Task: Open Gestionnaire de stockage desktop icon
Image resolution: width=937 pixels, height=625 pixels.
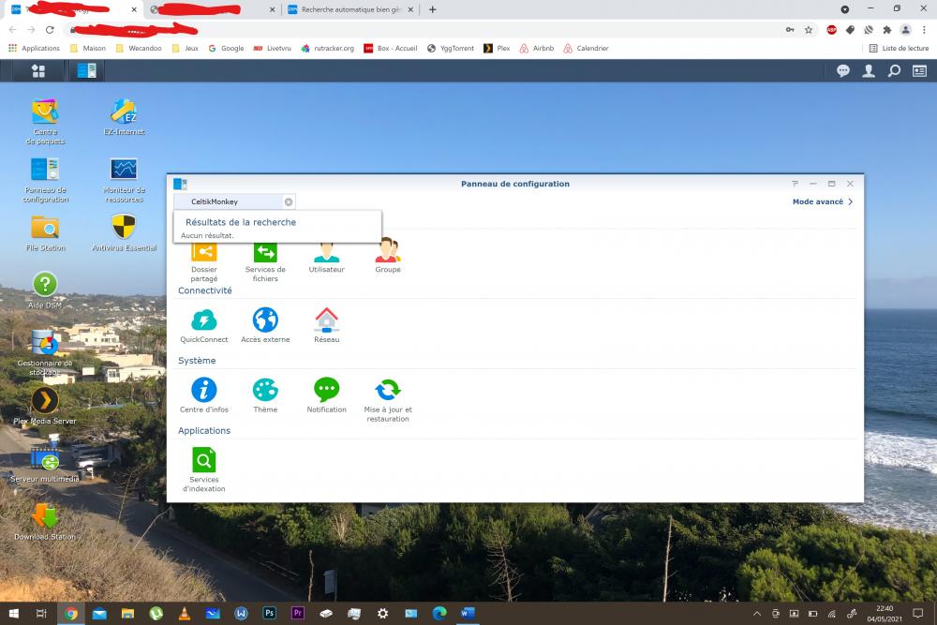Action: [x=45, y=353]
